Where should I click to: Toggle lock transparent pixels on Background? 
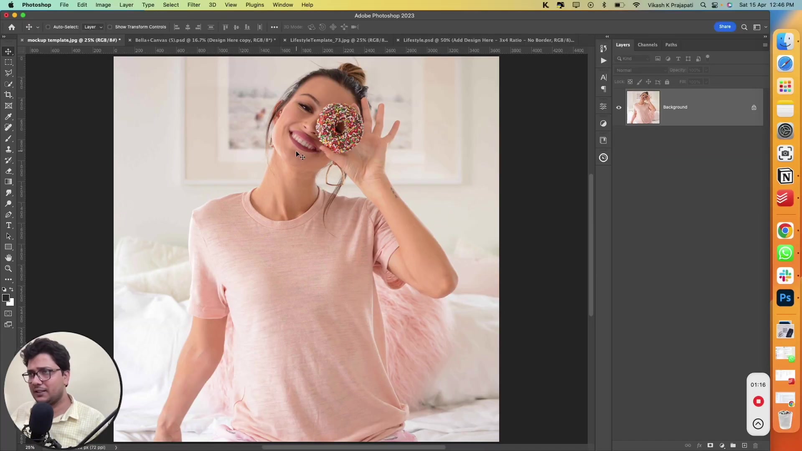click(x=631, y=82)
